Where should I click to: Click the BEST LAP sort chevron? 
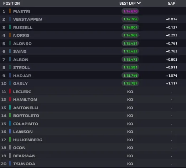(139, 3)
